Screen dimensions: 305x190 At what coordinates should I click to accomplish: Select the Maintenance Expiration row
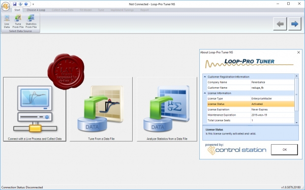click(251, 115)
